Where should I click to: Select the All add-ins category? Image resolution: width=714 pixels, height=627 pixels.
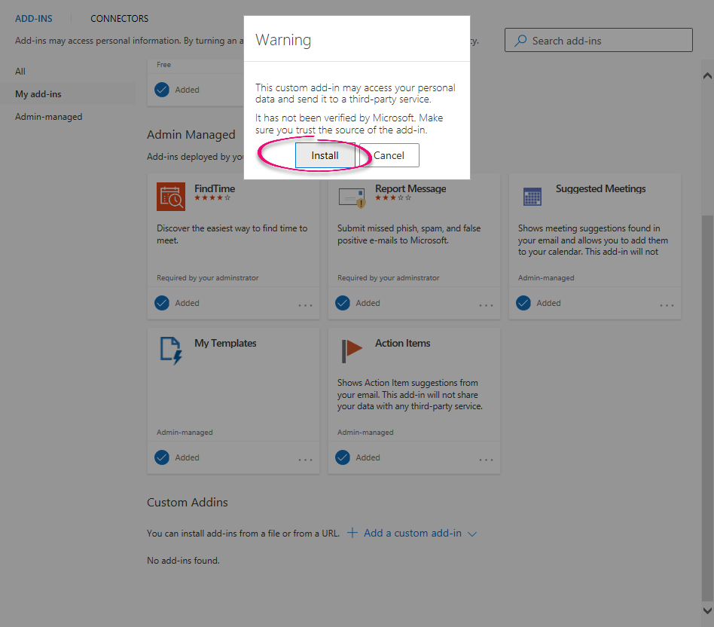(x=20, y=71)
